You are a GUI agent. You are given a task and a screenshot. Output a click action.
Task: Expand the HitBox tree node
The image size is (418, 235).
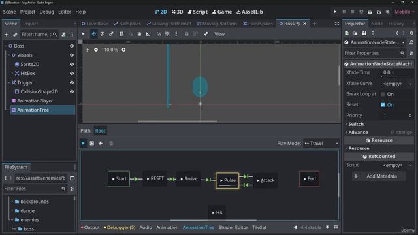coord(12,73)
